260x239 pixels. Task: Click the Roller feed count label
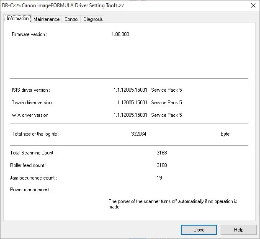coord(28,165)
